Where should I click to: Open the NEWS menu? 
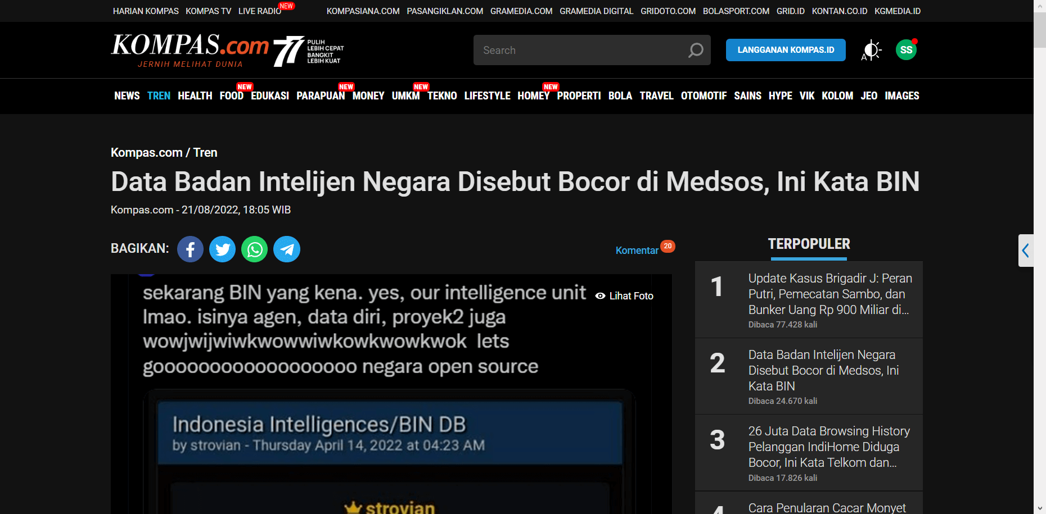click(x=127, y=96)
